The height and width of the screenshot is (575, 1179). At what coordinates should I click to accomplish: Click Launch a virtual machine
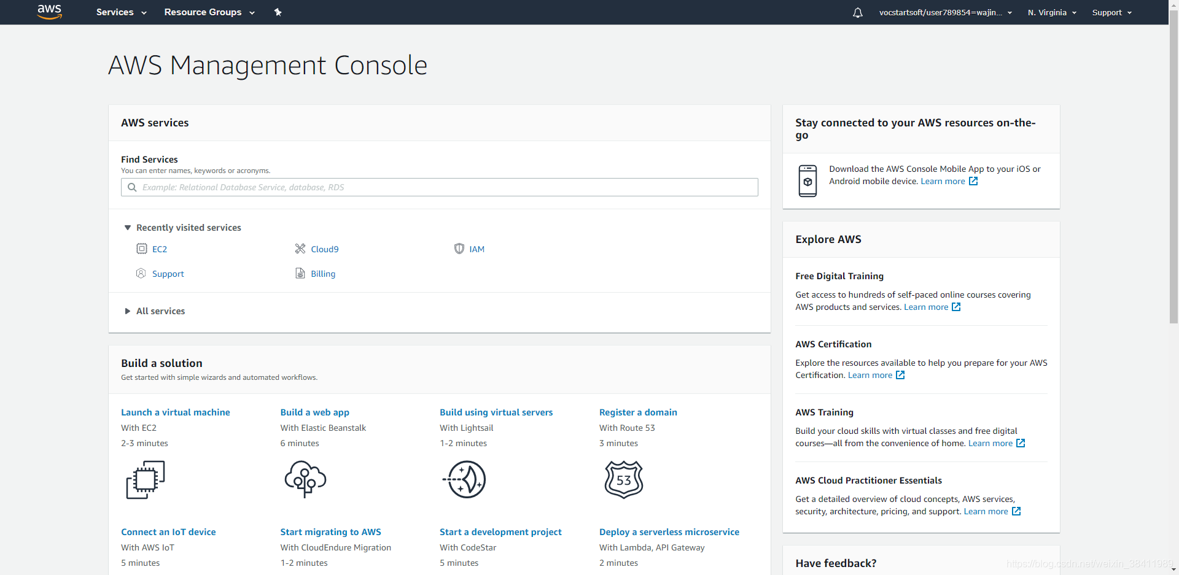point(176,412)
